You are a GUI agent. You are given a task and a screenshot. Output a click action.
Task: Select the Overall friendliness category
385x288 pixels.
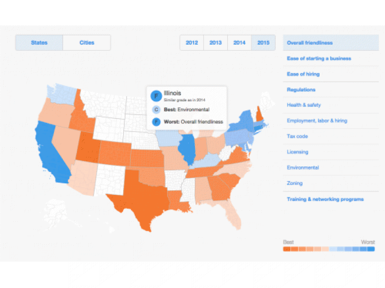pos(310,43)
